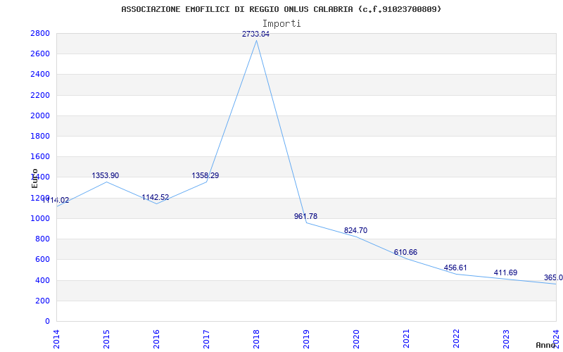
Task: Click the 1800 y-axis tick label
Action: click(40, 136)
